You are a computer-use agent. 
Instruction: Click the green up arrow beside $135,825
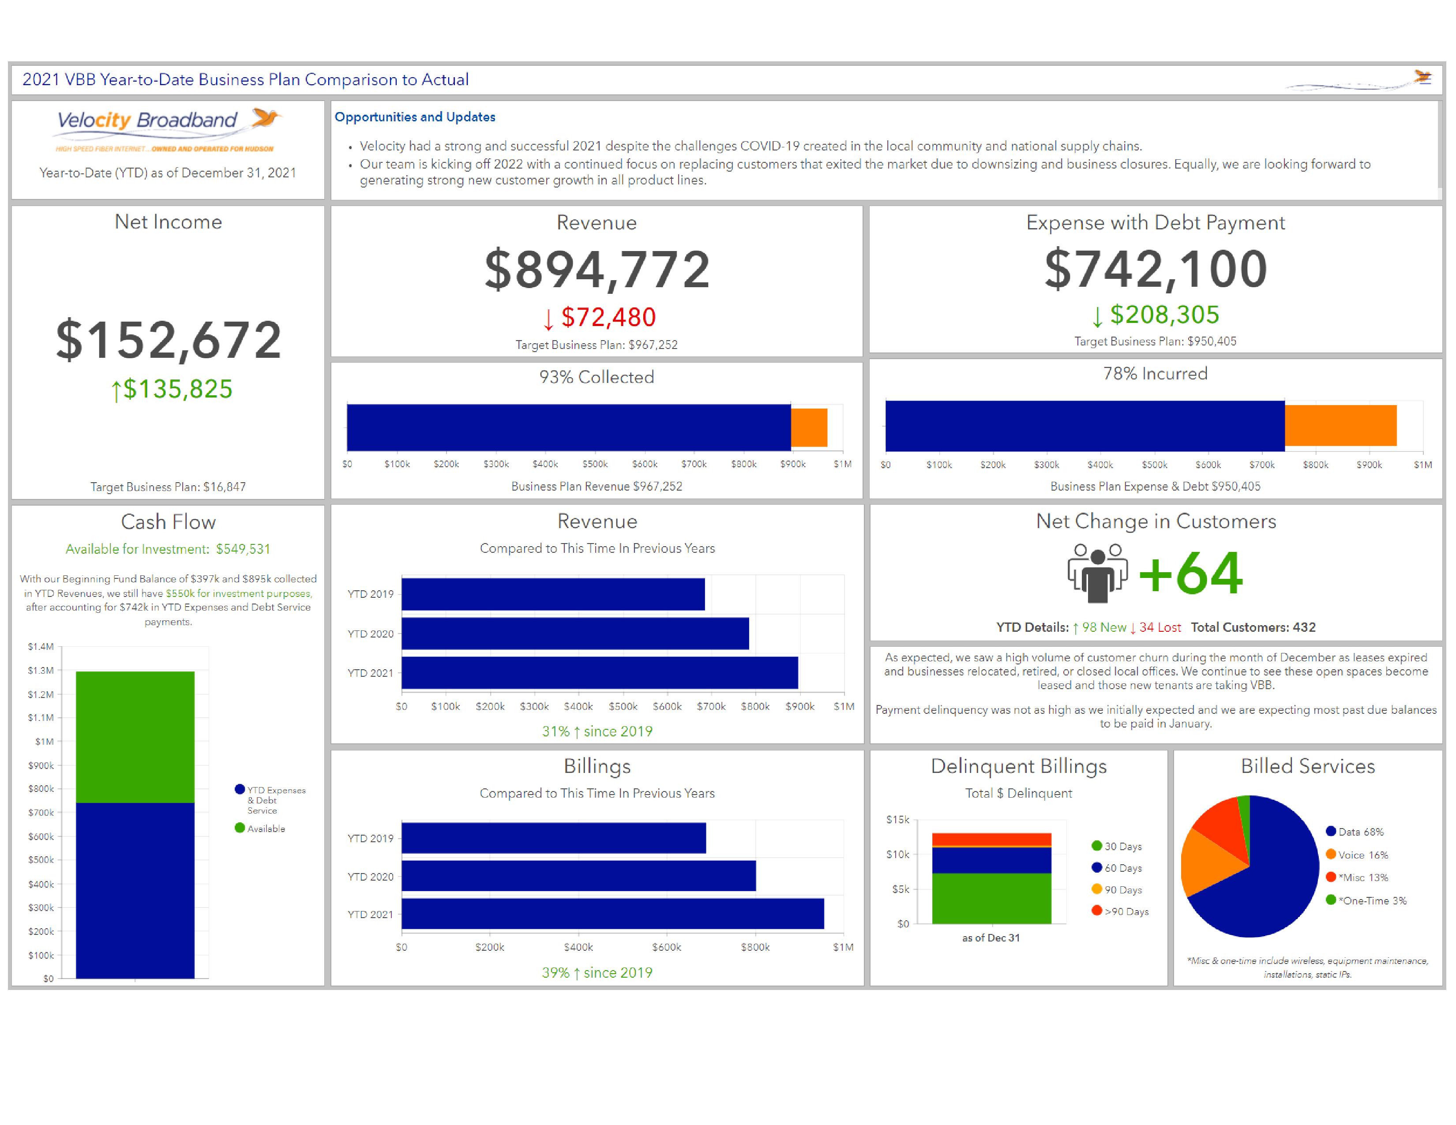(x=116, y=390)
